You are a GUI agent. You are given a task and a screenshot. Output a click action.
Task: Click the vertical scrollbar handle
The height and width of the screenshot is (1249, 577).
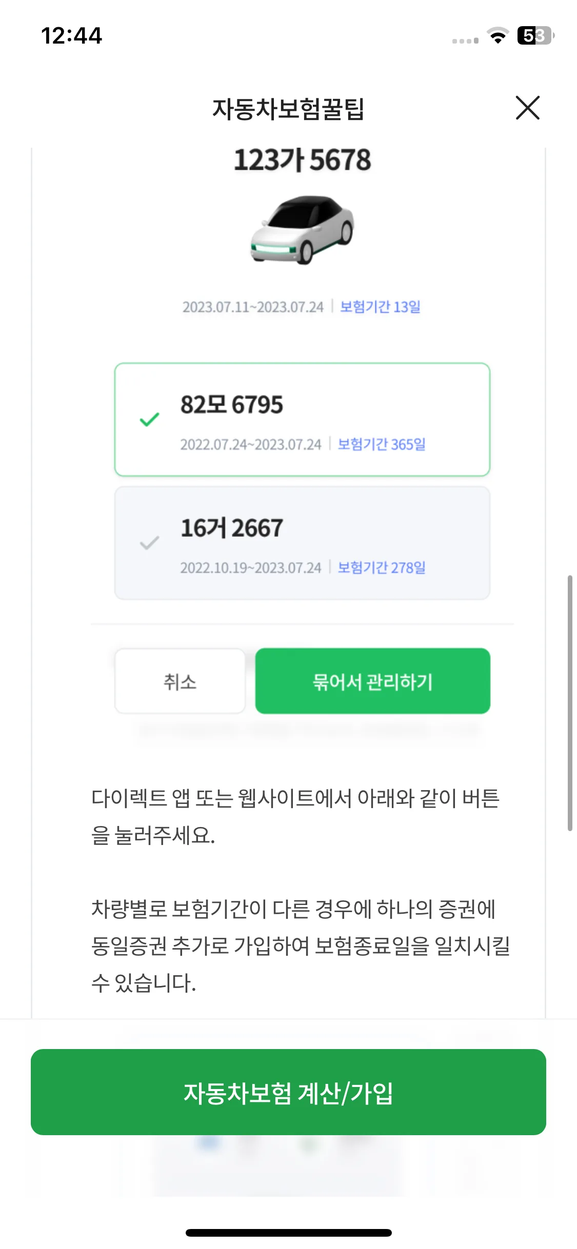pos(570,703)
